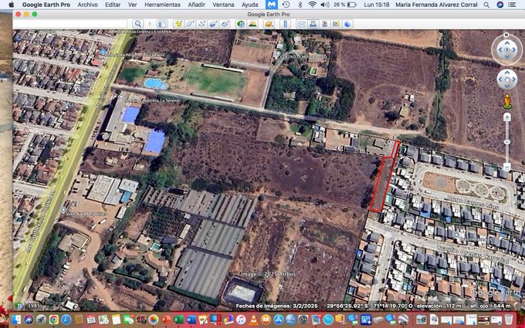Click the Street View pegman icon
The image size is (525, 328).
pyautogui.click(x=507, y=102)
